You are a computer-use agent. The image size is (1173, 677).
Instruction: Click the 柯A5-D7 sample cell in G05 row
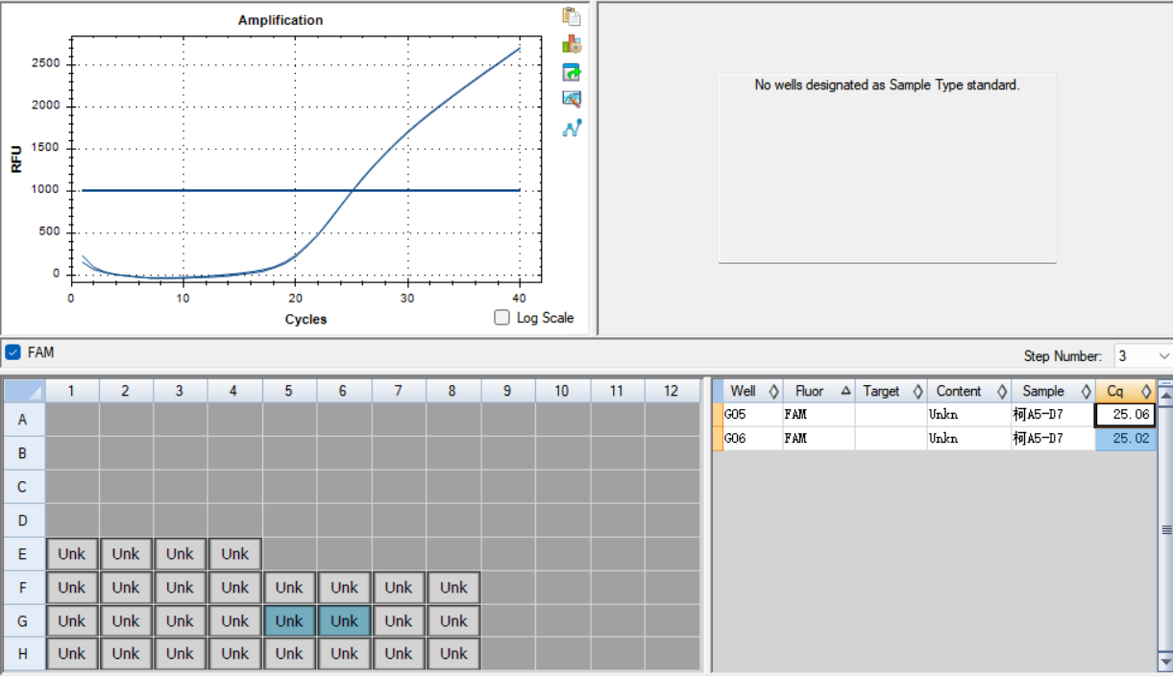1053,415
